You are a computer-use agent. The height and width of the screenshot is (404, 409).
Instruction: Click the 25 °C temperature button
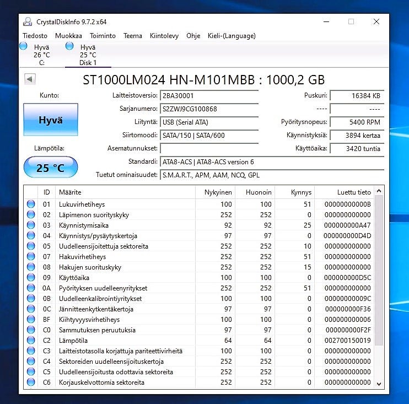[x=50, y=168]
